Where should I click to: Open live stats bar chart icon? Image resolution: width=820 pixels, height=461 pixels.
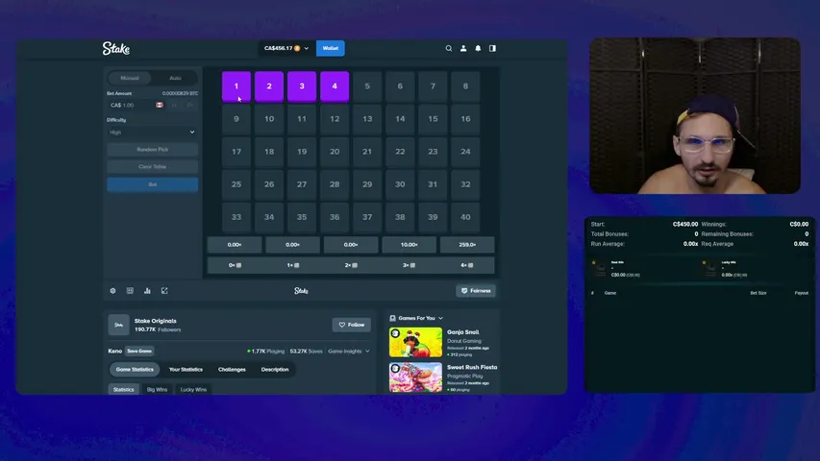pyautogui.click(x=147, y=291)
